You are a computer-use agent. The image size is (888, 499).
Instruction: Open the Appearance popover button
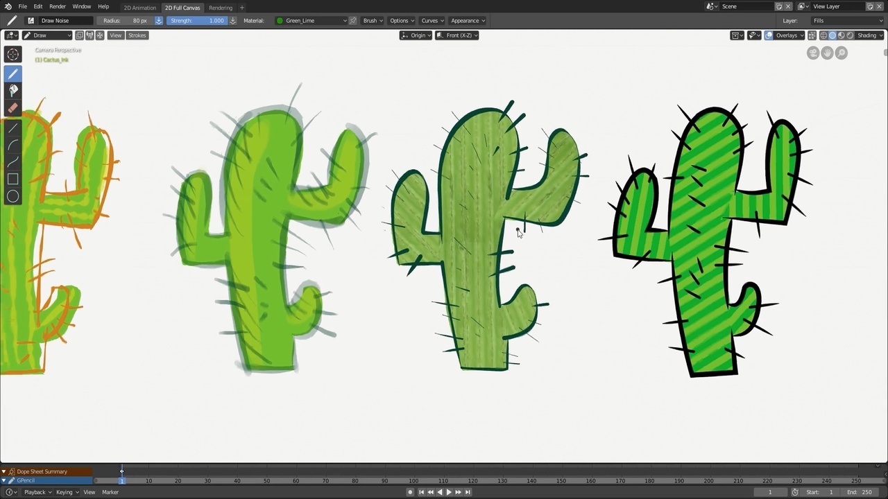(x=468, y=21)
